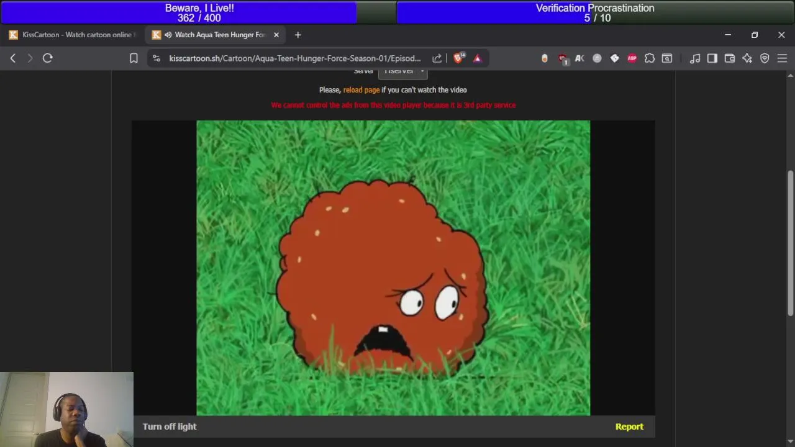Screen dimensions: 795x447
Task: Toggle the browser sidebar panel
Action: click(x=712, y=58)
